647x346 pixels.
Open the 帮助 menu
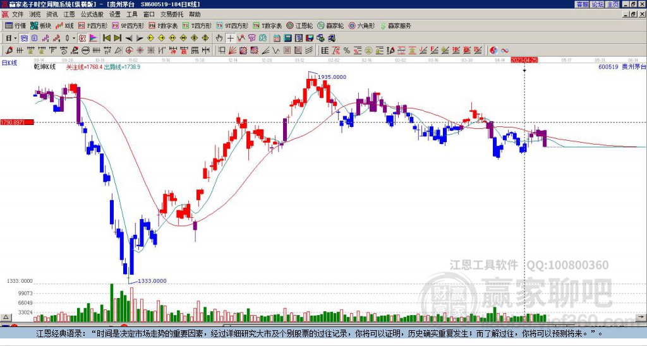click(195, 15)
